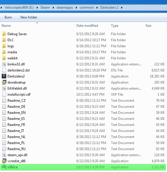
Task: Navigate to steamapps in the address bar
Action: pos(65,7)
